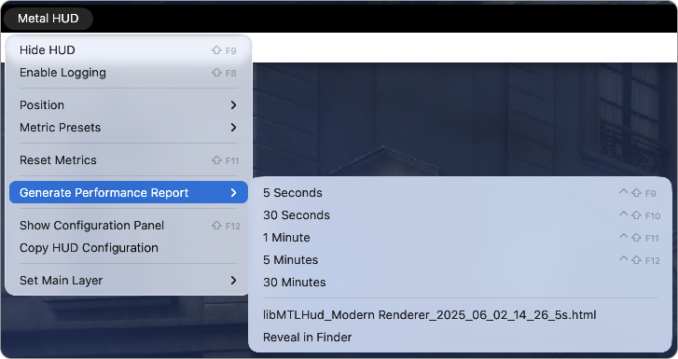This screenshot has width=678, height=359.
Task: Expand the Metric Presets submenu
Action: (x=129, y=128)
